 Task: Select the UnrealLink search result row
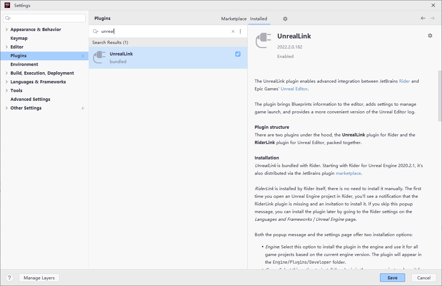(x=168, y=58)
